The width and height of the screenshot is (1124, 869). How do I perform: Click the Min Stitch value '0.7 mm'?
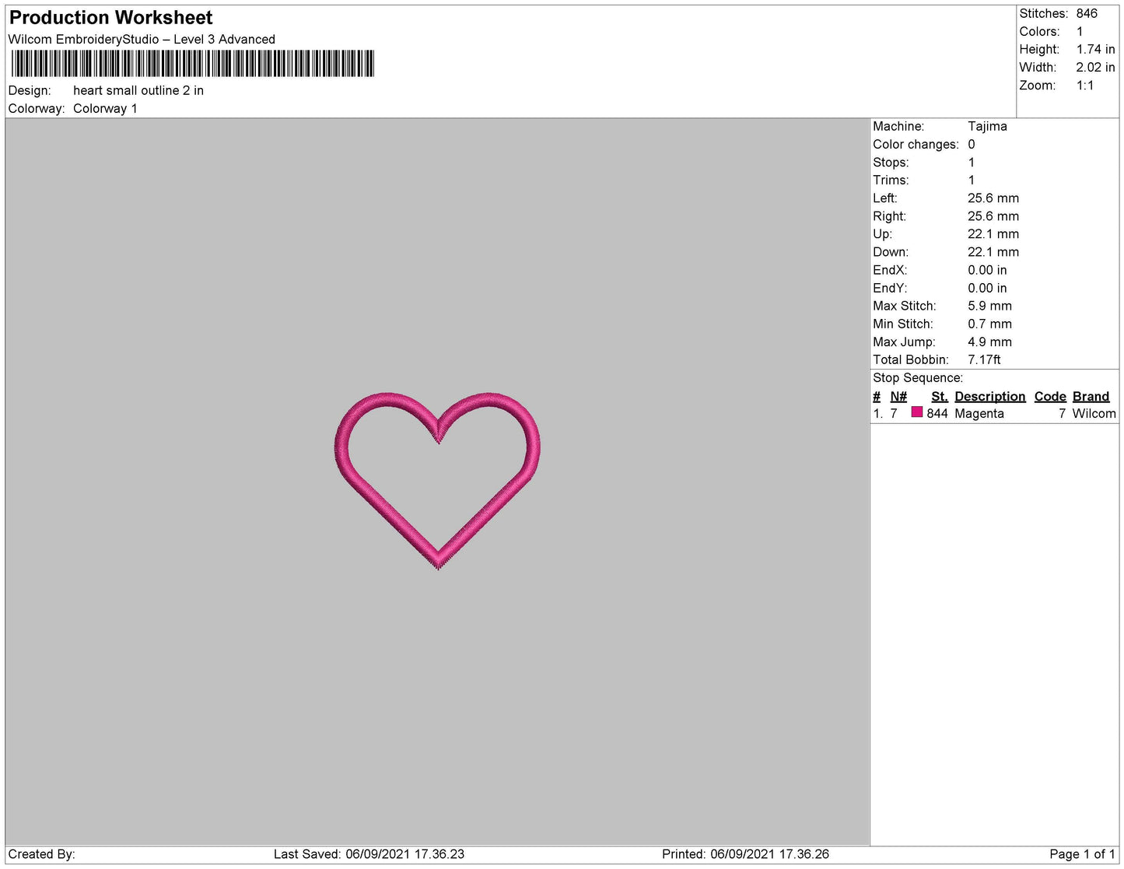(x=989, y=324)
